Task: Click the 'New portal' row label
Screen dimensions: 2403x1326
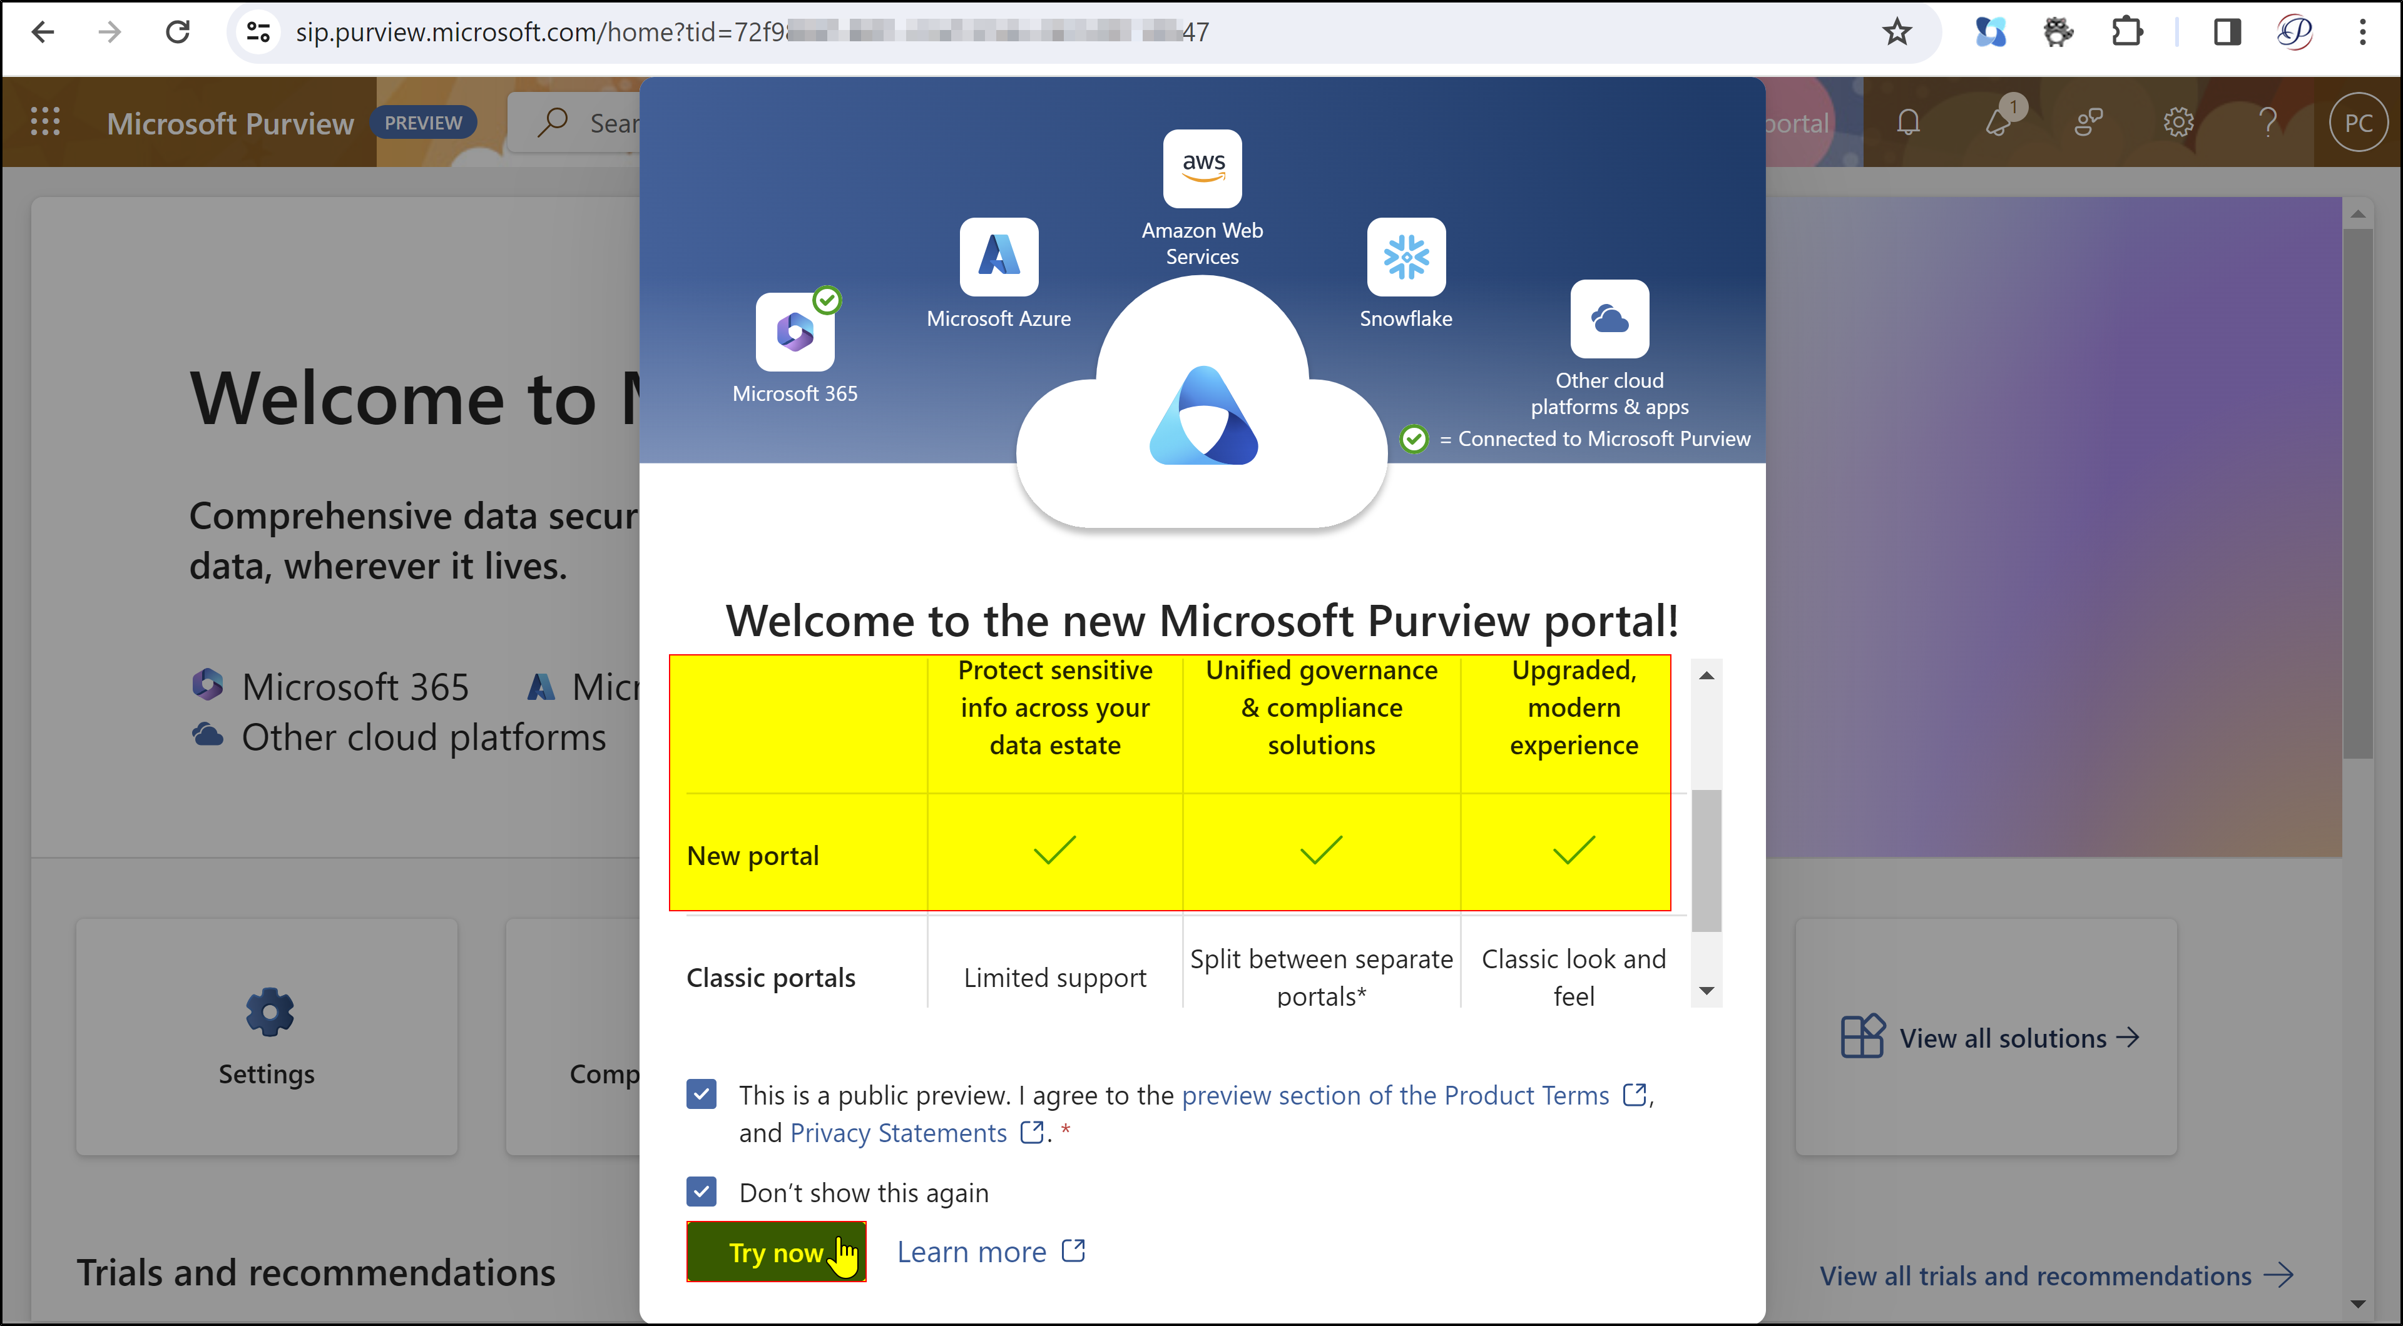Action: [753, 855]
